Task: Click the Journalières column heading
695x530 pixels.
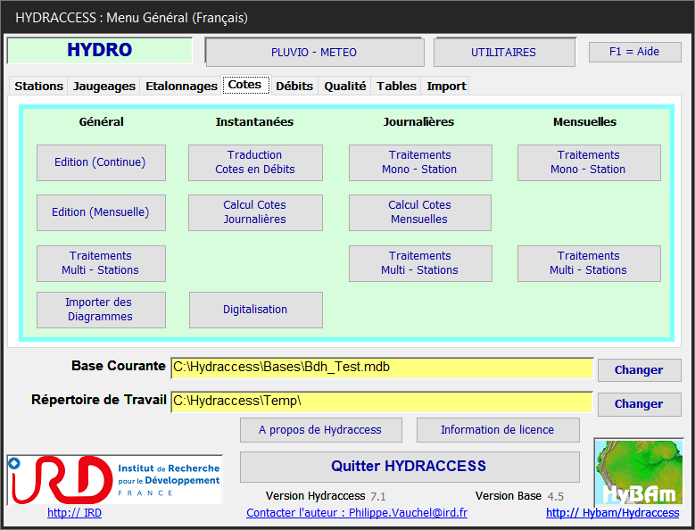Action: click(x=418, y=122)
